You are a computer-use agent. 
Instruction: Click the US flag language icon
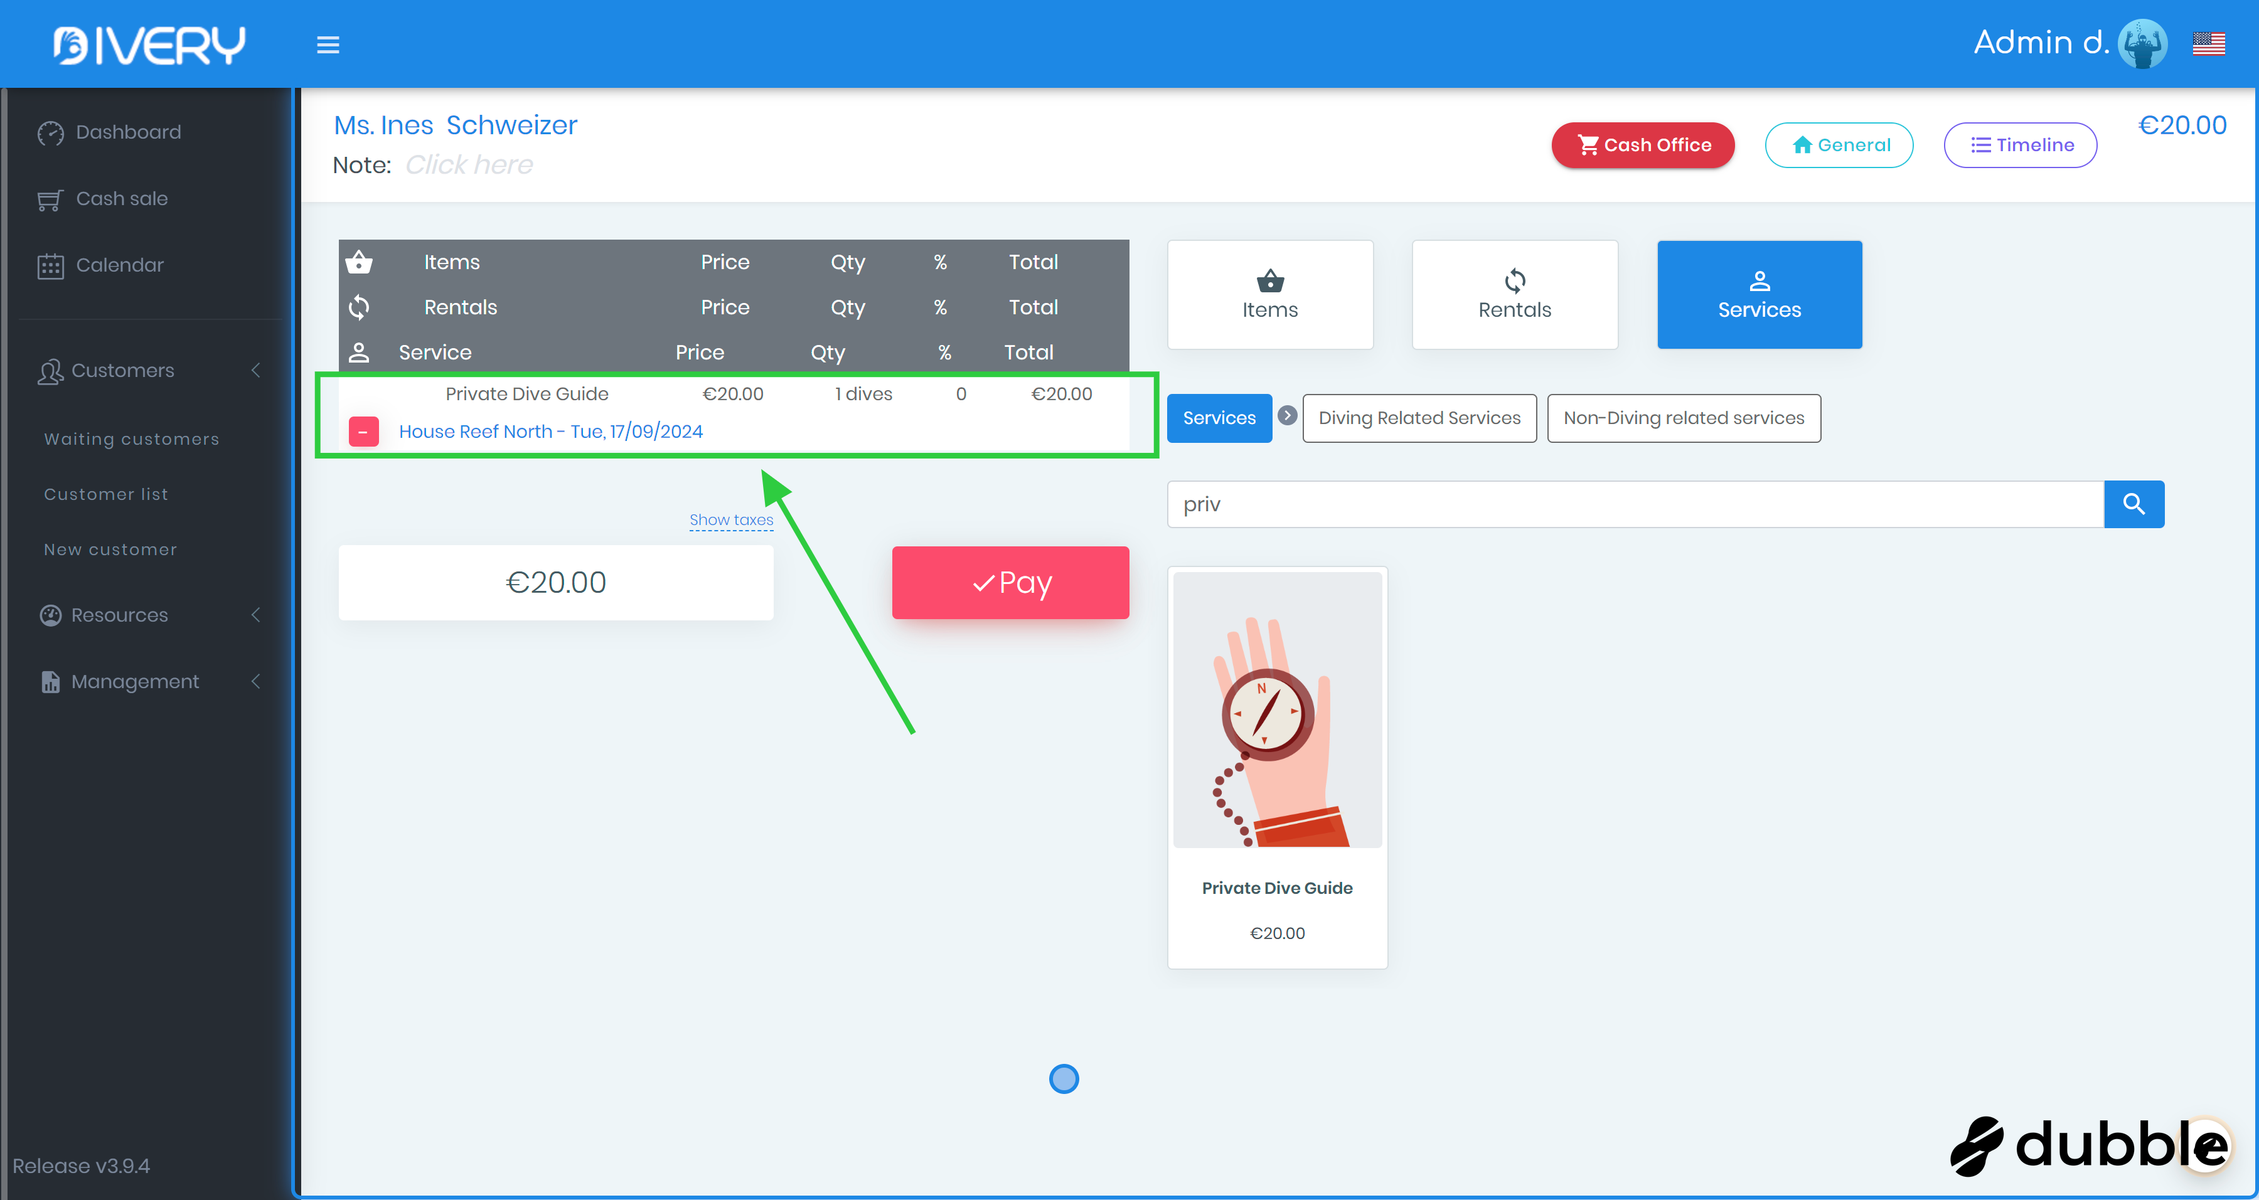pyautogui.click(x=2208, y=44)
